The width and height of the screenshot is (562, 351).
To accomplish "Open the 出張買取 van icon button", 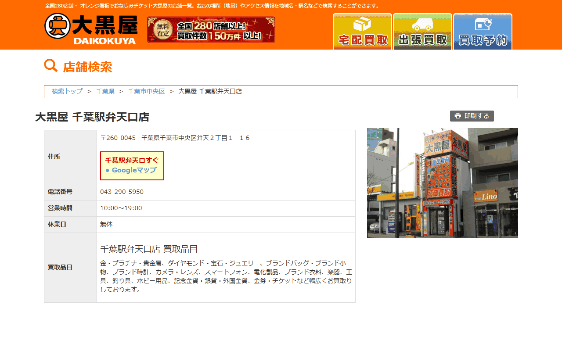I will pos(423,32).
